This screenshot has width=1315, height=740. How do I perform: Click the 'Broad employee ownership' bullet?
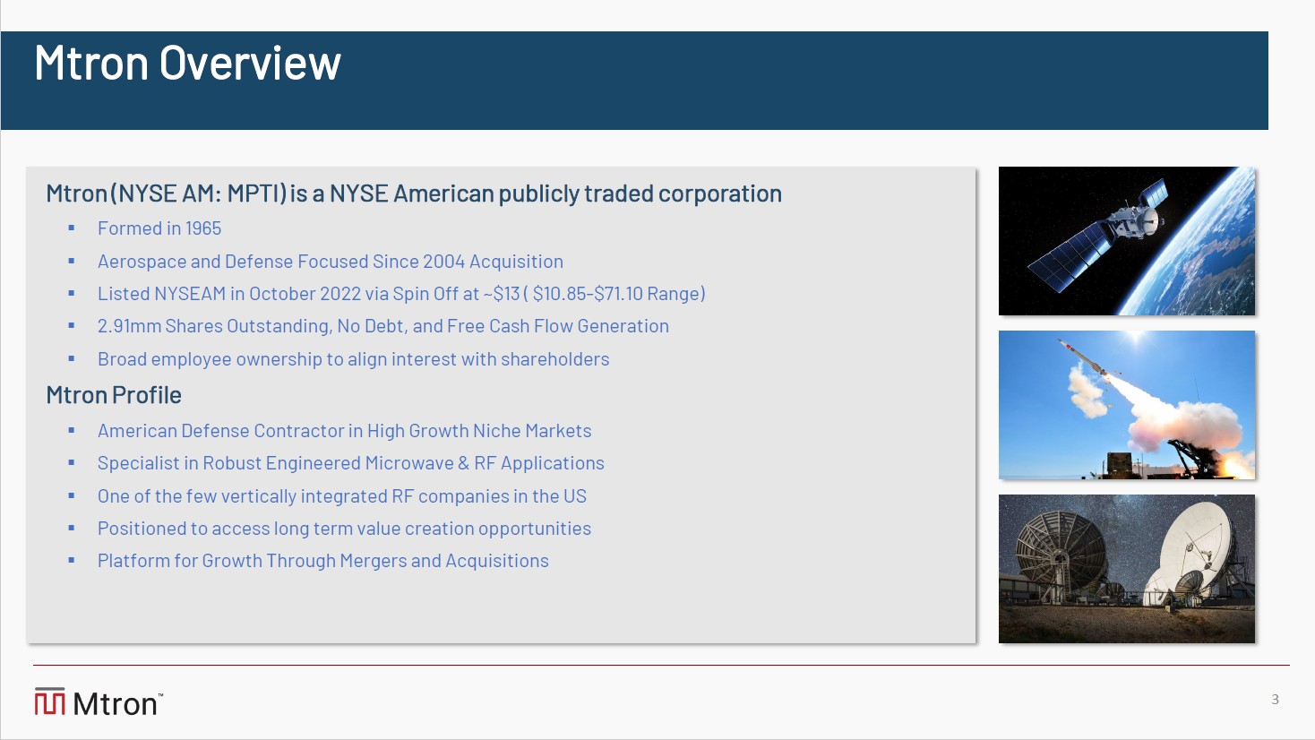pos(353,359)
